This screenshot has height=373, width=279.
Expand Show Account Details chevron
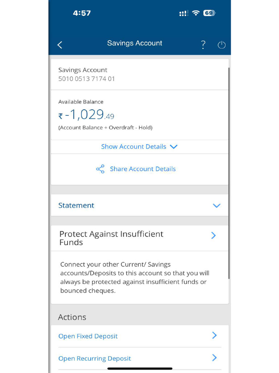[x=174, y=147]
